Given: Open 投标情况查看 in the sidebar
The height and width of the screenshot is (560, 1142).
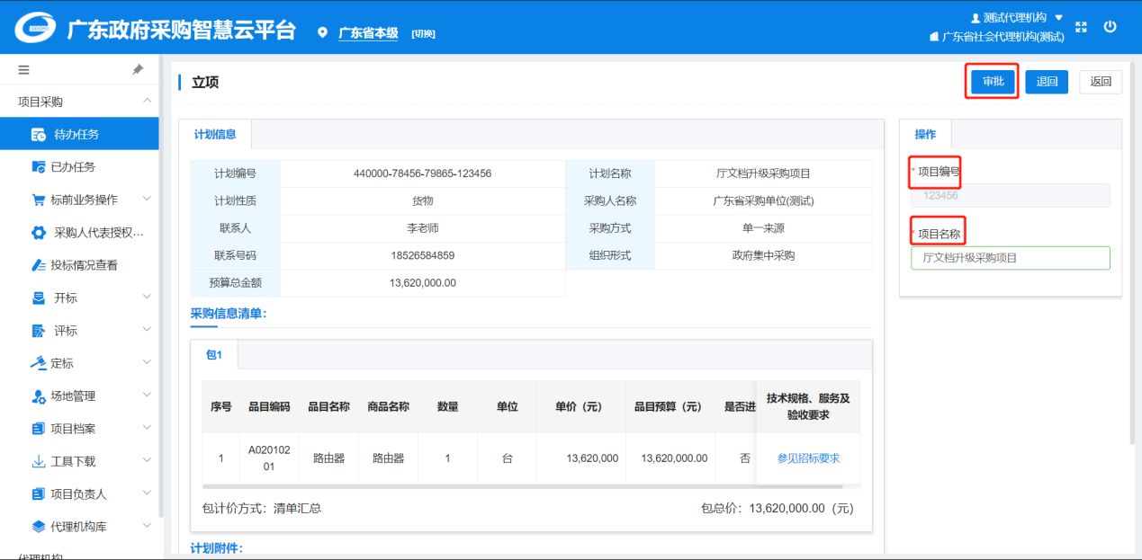Looking at the screenshot, I should pos(84,265).
